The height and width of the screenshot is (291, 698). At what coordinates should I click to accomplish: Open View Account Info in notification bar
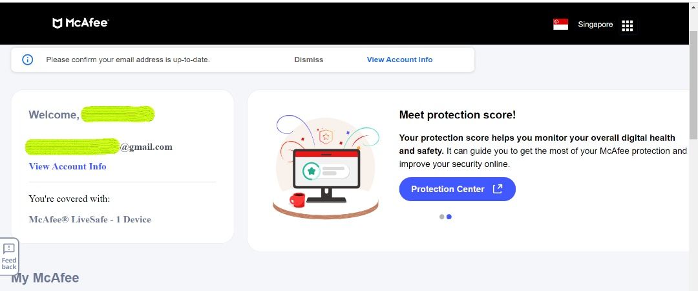pos(399,59)
